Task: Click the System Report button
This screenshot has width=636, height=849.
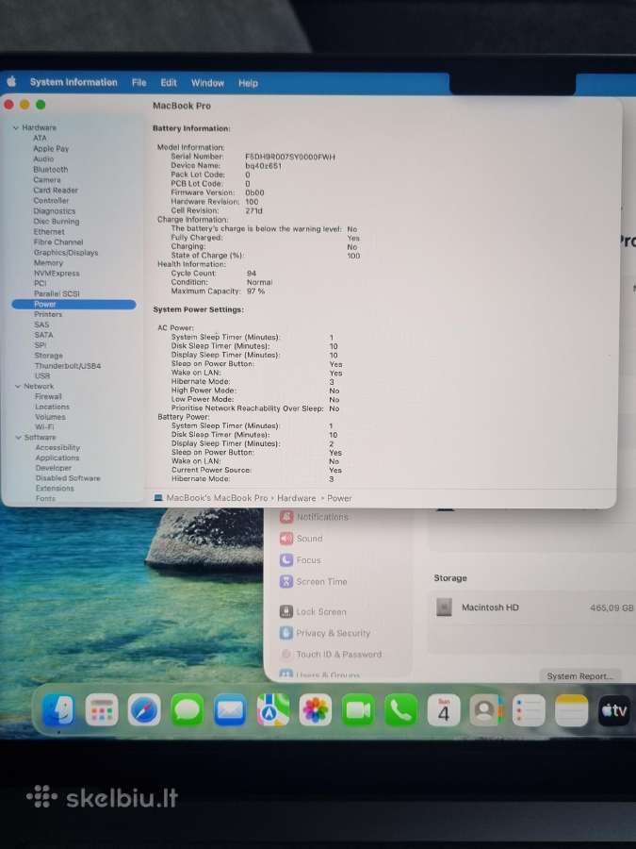Action: coord(579,676)
